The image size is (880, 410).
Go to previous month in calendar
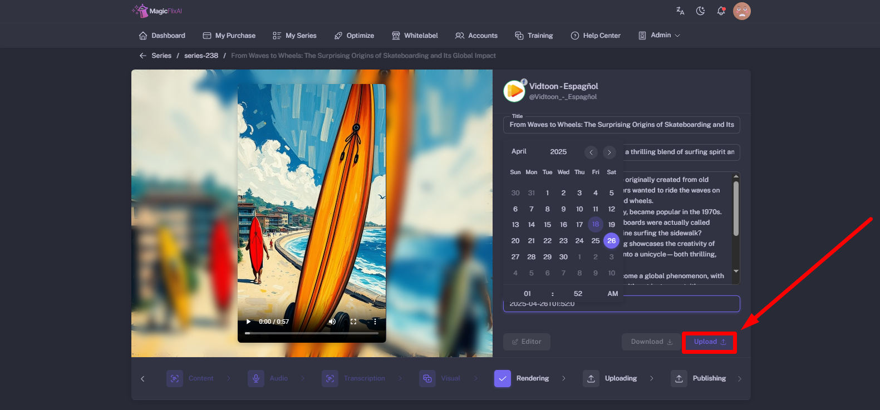[x=591, y=152]
